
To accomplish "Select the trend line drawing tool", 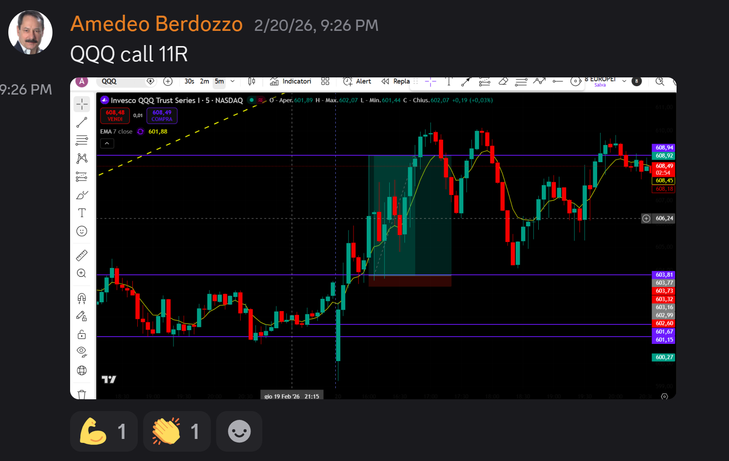I will [82, 122].
